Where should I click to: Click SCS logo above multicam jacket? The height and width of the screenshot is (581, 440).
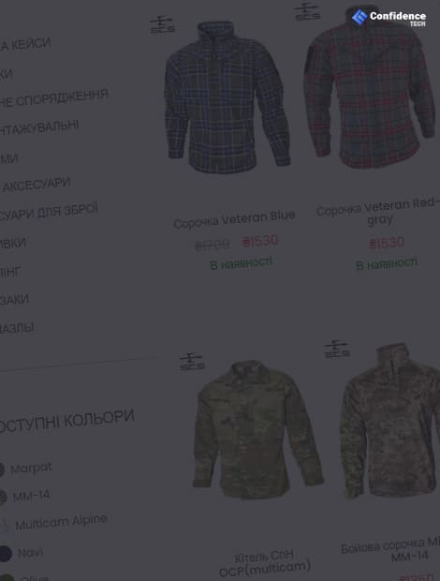pyautogui.click(x=192, y=362)
